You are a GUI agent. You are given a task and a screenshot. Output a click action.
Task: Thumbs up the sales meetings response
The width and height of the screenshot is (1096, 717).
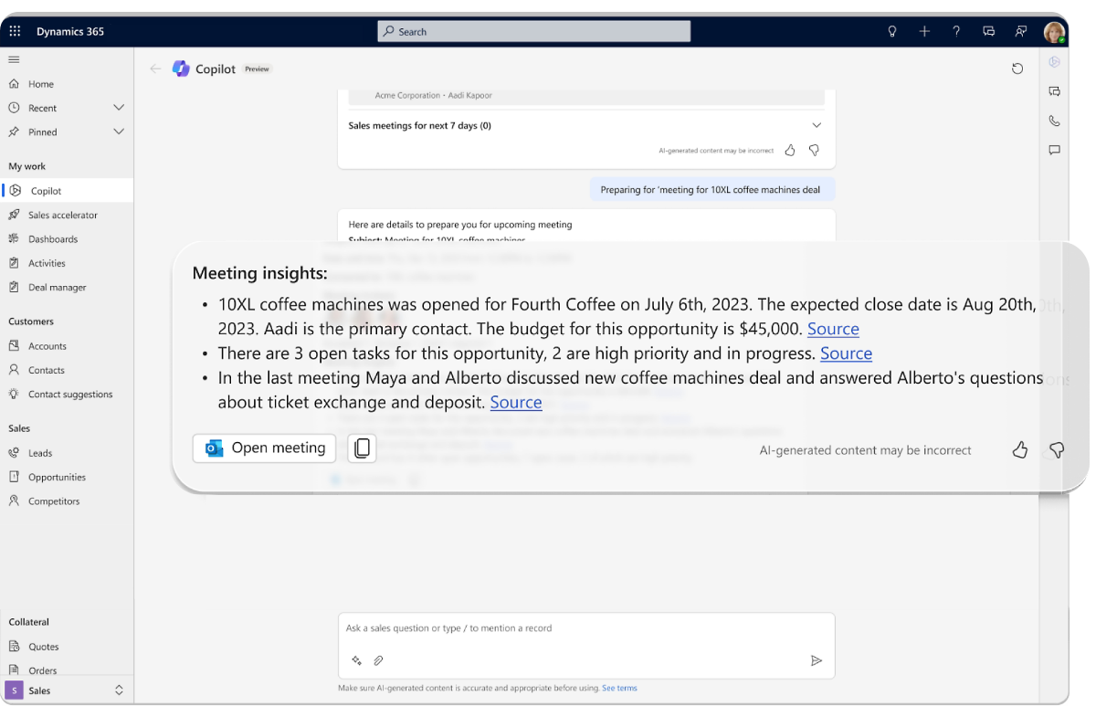coord(790,150)
